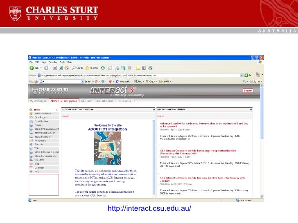Open the address bar dropdown arrow

pyautogui.click(x=242, y=75)
